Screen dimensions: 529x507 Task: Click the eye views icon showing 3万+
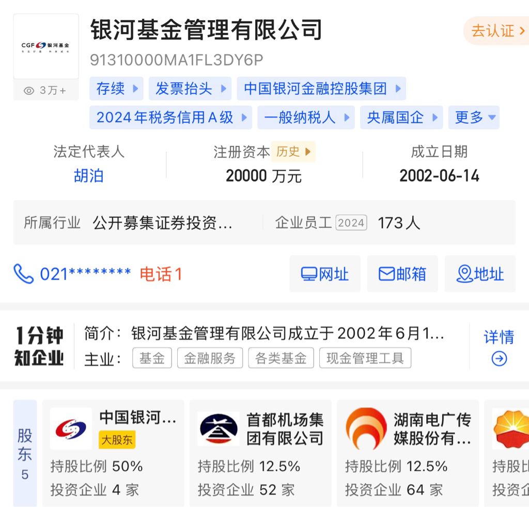(29, 91)
